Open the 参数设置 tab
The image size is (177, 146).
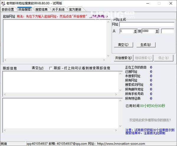pos(8,9)
